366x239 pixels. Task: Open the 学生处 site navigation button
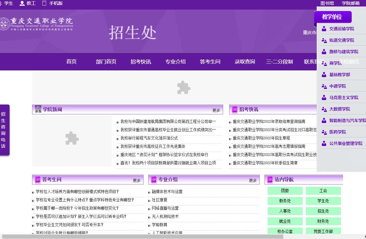click(x=323, y=201)
